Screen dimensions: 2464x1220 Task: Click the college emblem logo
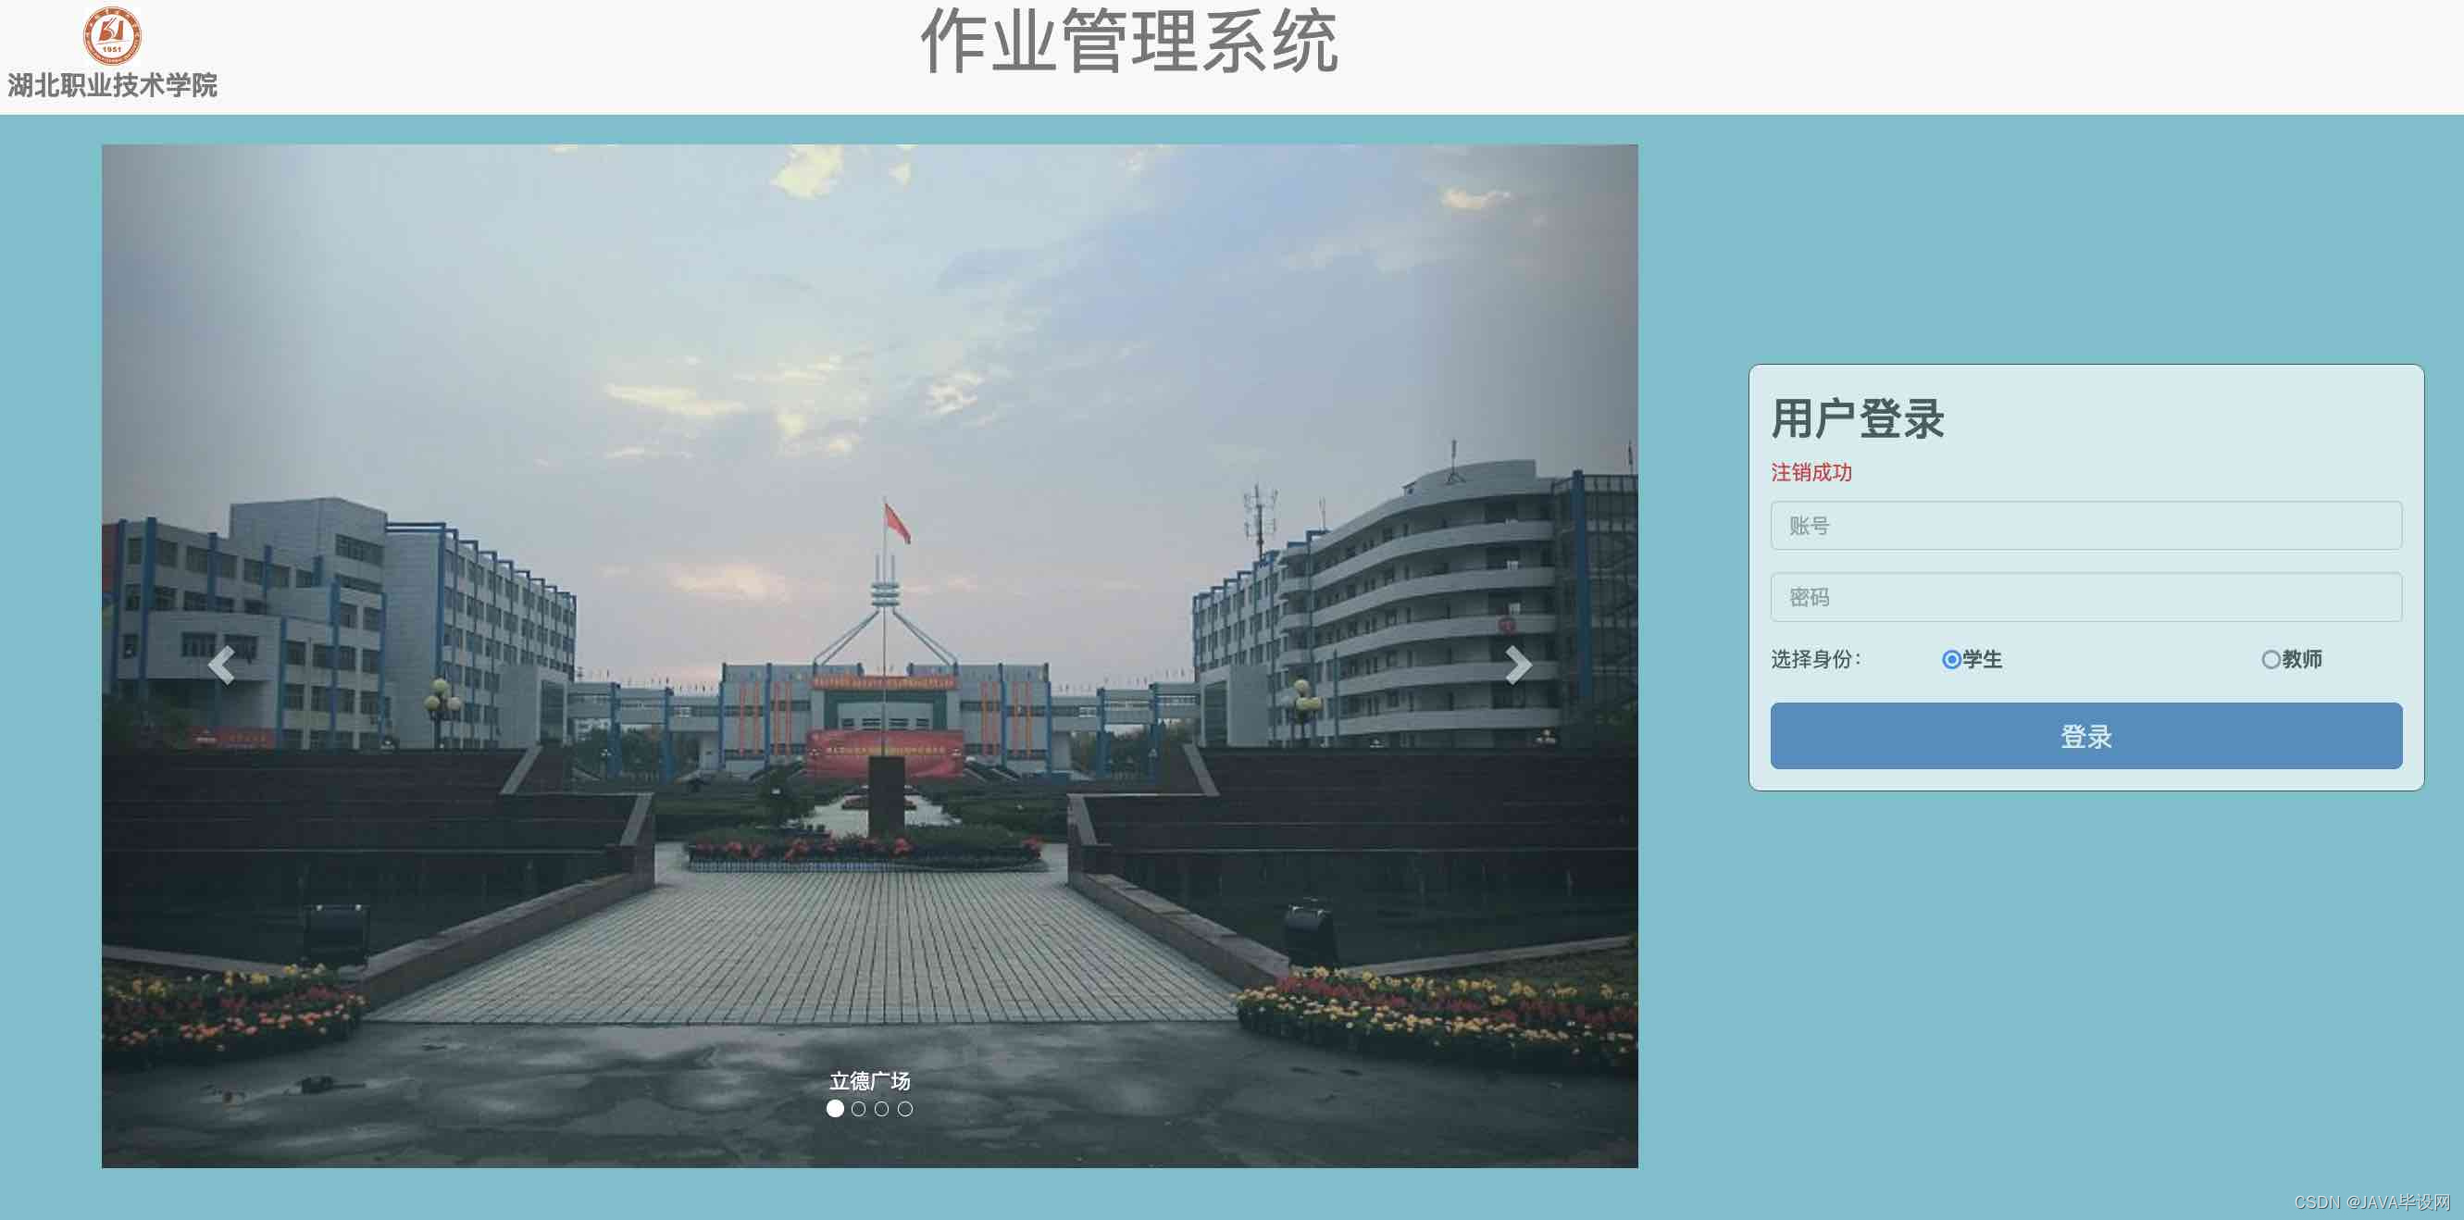coord(112,36)
